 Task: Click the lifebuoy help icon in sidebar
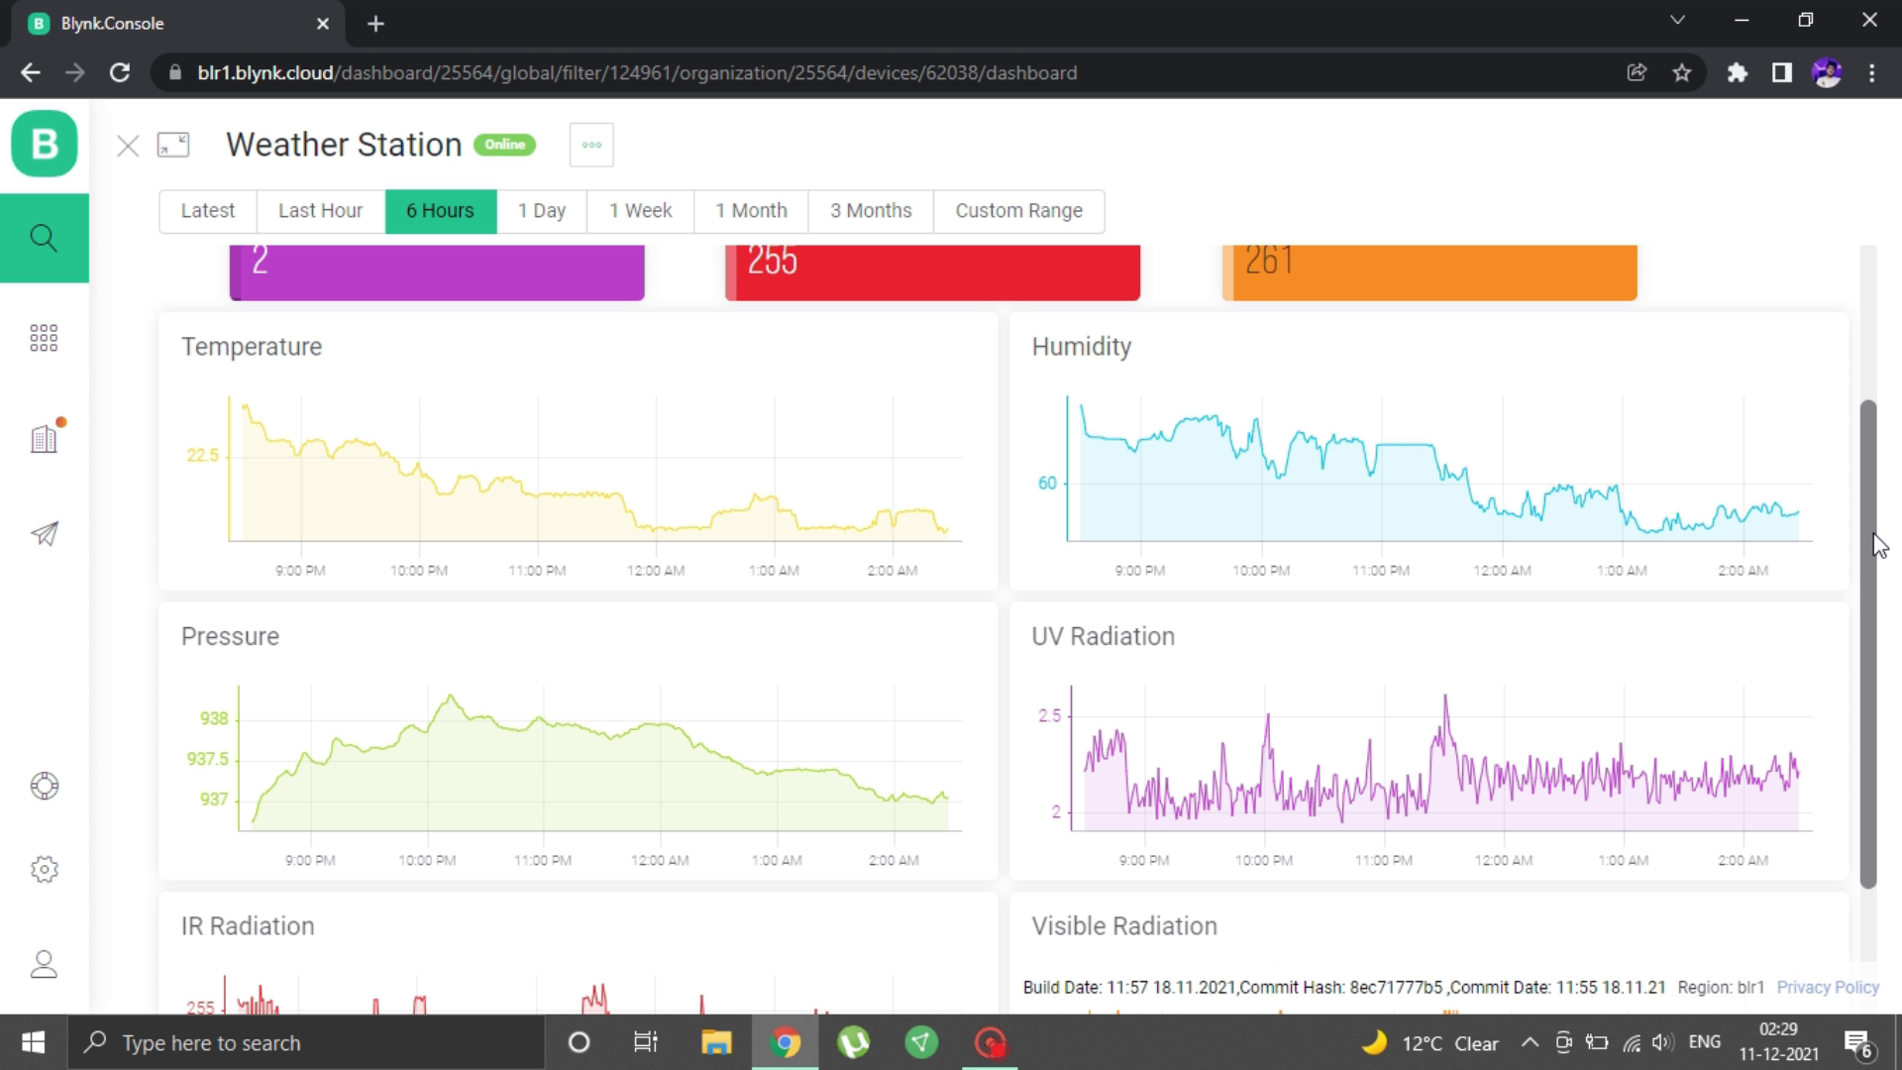[44, 786]
